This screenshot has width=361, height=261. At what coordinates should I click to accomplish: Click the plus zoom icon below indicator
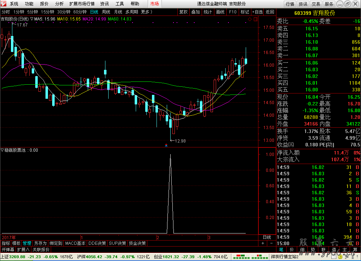(x=263, y=243)
